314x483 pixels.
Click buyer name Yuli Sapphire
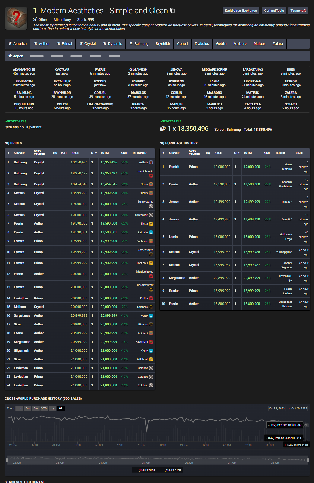284,252
